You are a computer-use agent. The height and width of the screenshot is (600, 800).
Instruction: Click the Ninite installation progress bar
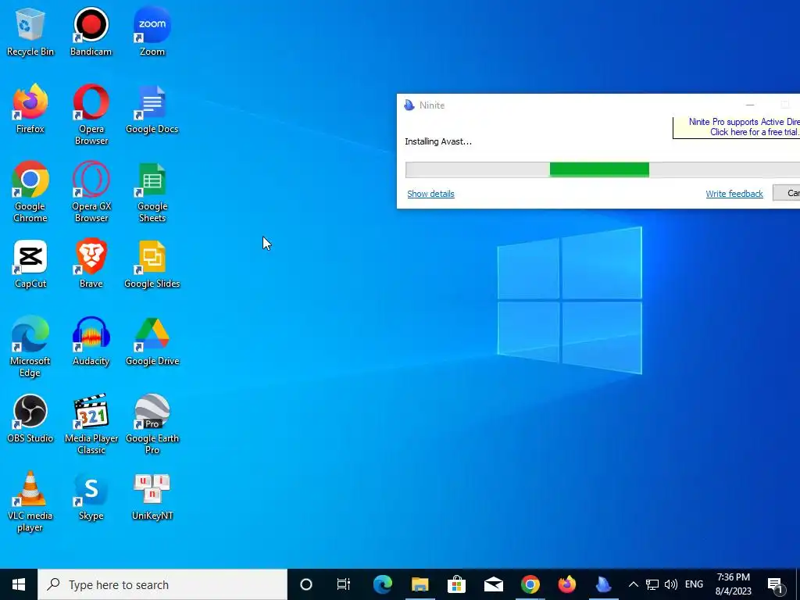click(x=602, y=170)
